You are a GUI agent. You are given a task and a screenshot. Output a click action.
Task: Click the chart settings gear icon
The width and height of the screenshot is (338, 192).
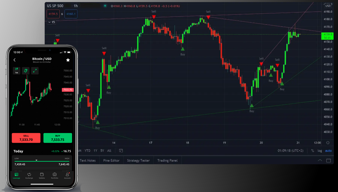tap(328, 143)
